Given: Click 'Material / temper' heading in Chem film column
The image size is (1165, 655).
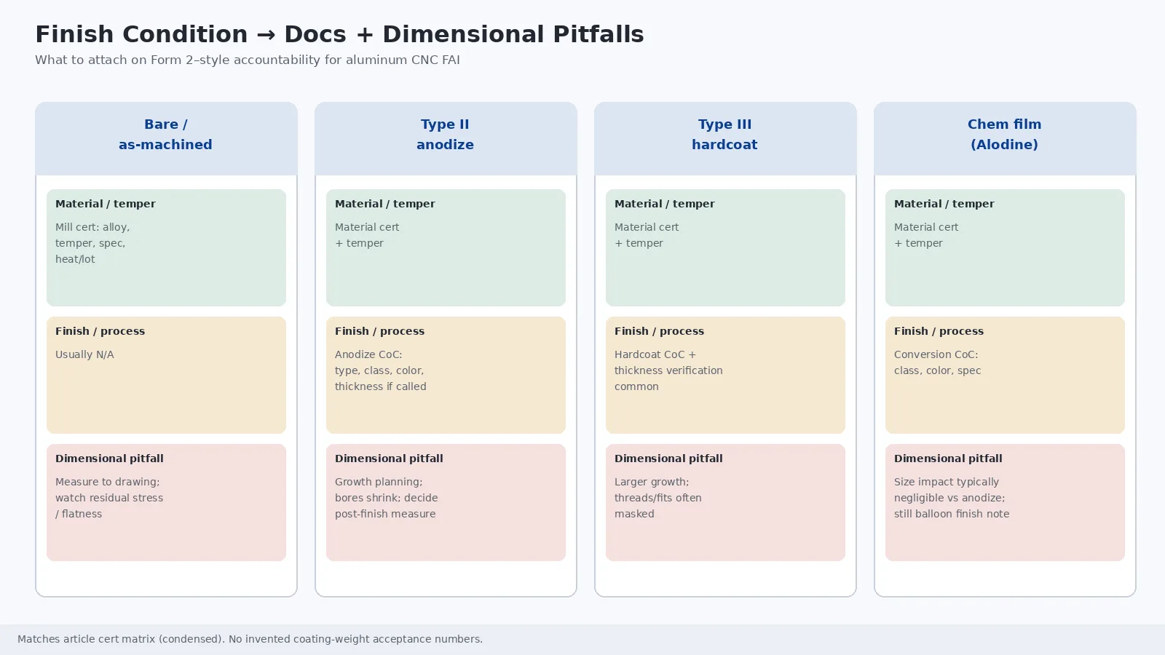Looking at the screenshot, I should (x=944, y=204).
